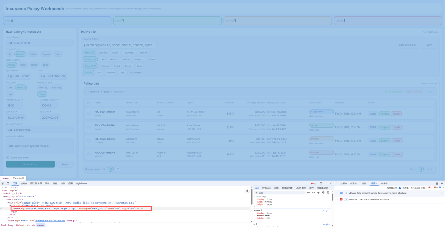This screenshot has width=445, height=227.
Task: Click Detail for POL-2026-300521
Action: click(x=373, y=114)
